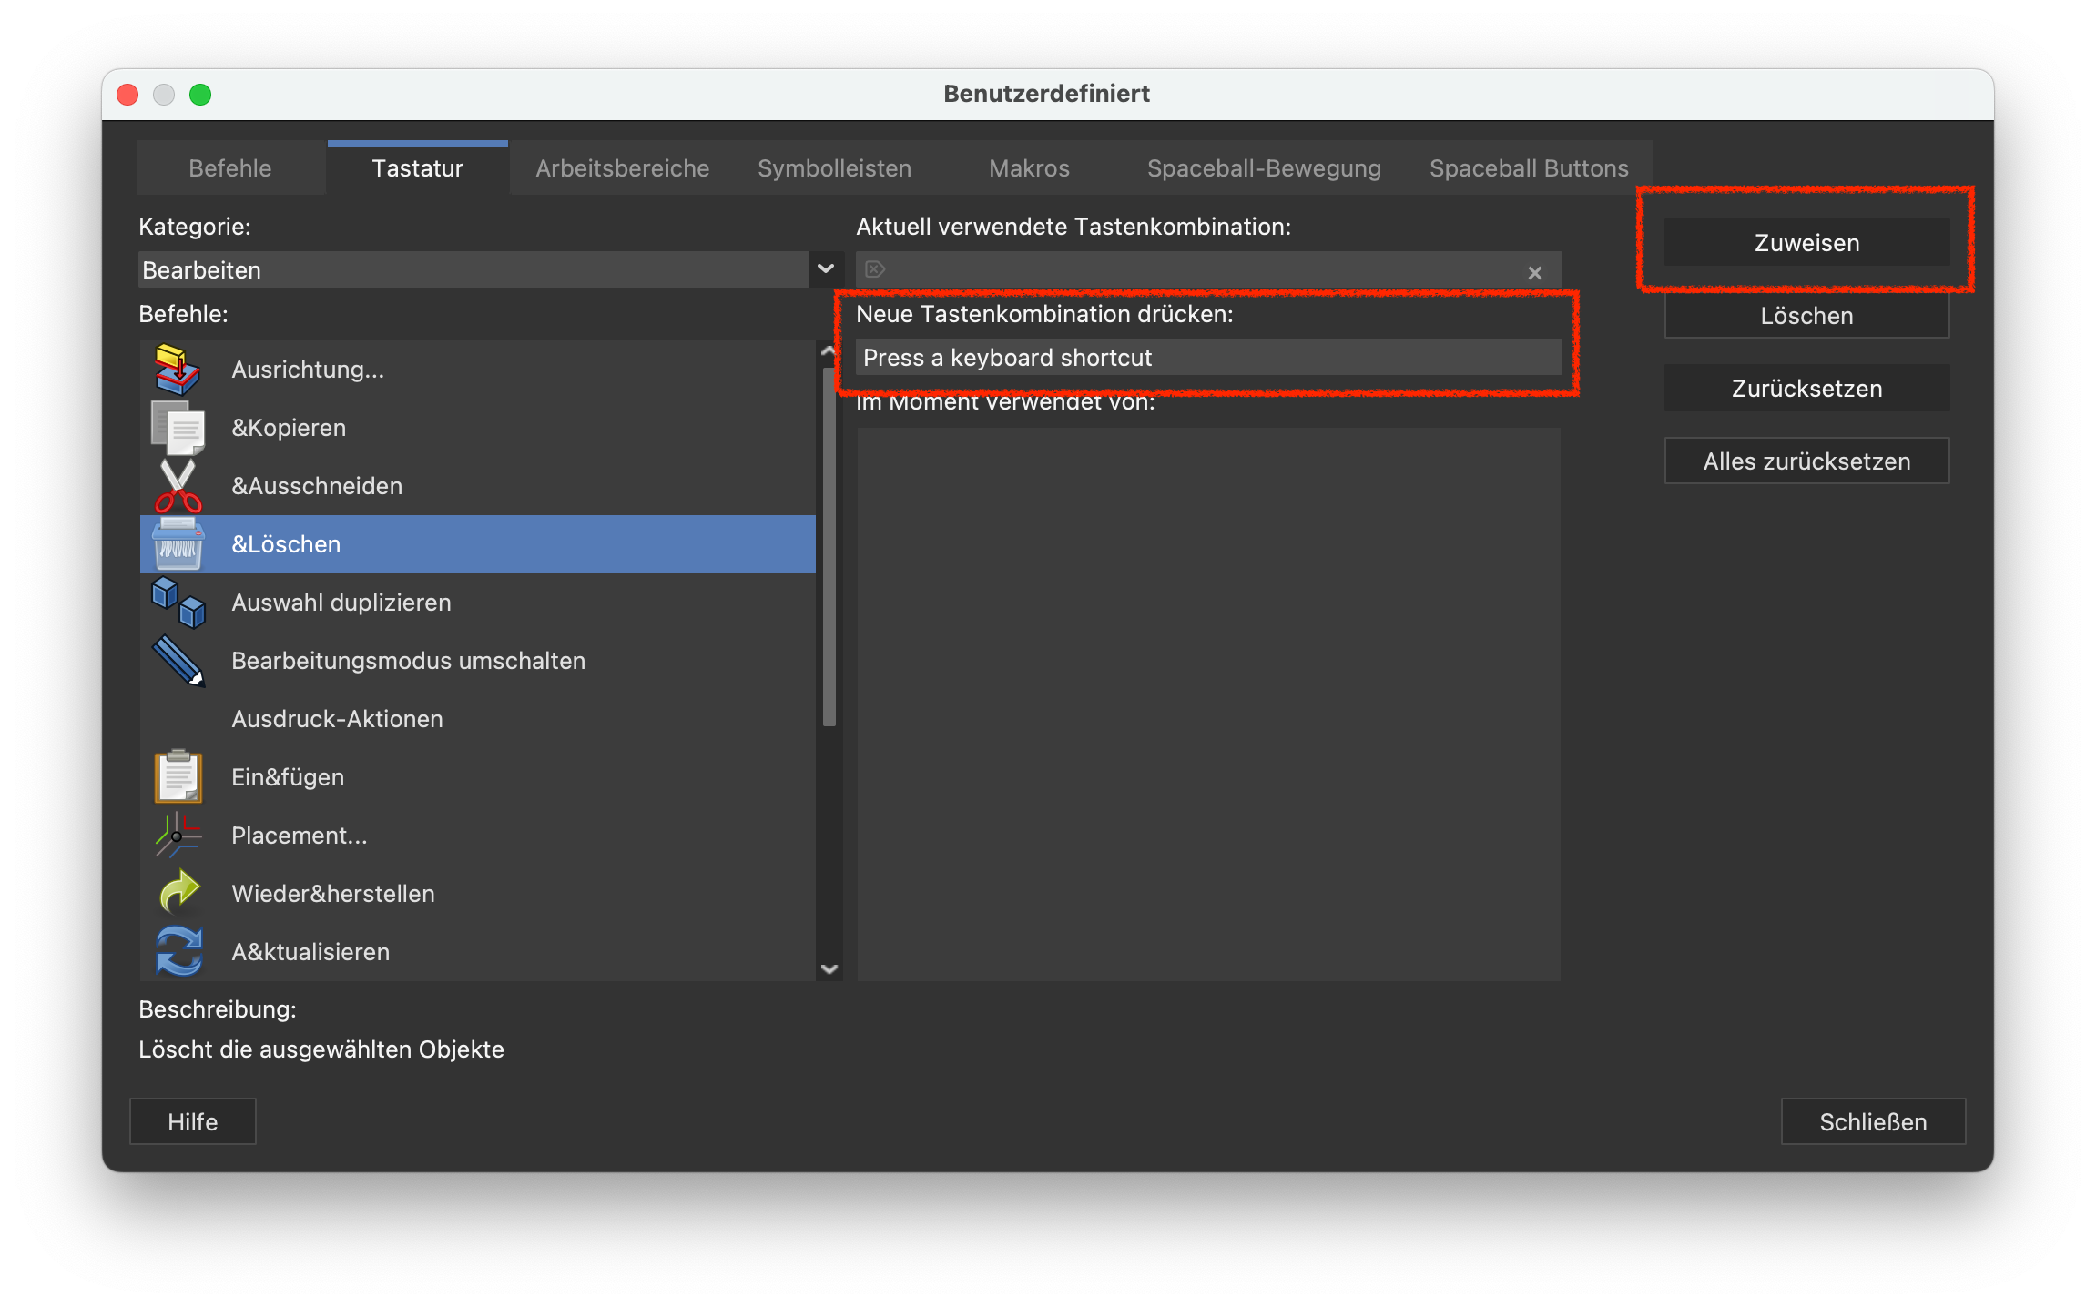Focus the new keyboard shortcut field
Screen dimensions: 2096x1307
[1209, 358]
